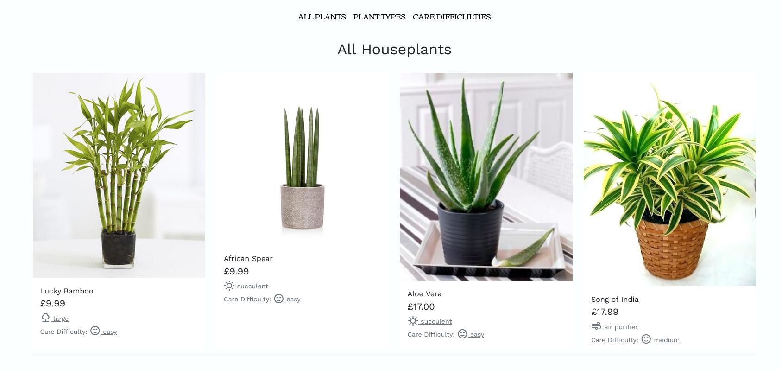This screenshot has width=782, height=370.
Task: Click Lucky Bamboo's easy smiley face icon
Action: tap(95, 331)
